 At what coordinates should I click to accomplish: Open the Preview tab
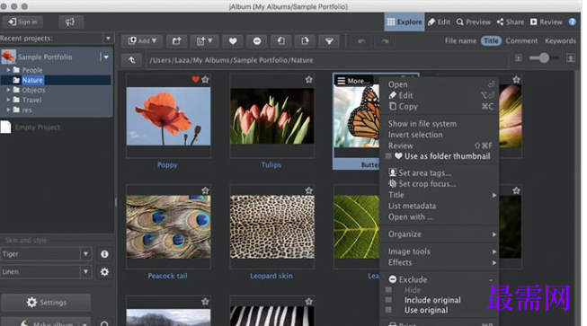tap(474, 22)
